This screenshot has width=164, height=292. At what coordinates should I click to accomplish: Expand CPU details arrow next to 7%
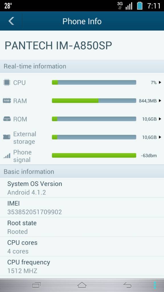coord(160,82)
